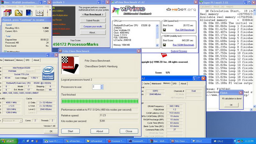This screenshot has width=256, height=144.
Task: Click the Intel Pentium logo in CPU-Z
Action: pyautogui.click(x=48, y=73)
